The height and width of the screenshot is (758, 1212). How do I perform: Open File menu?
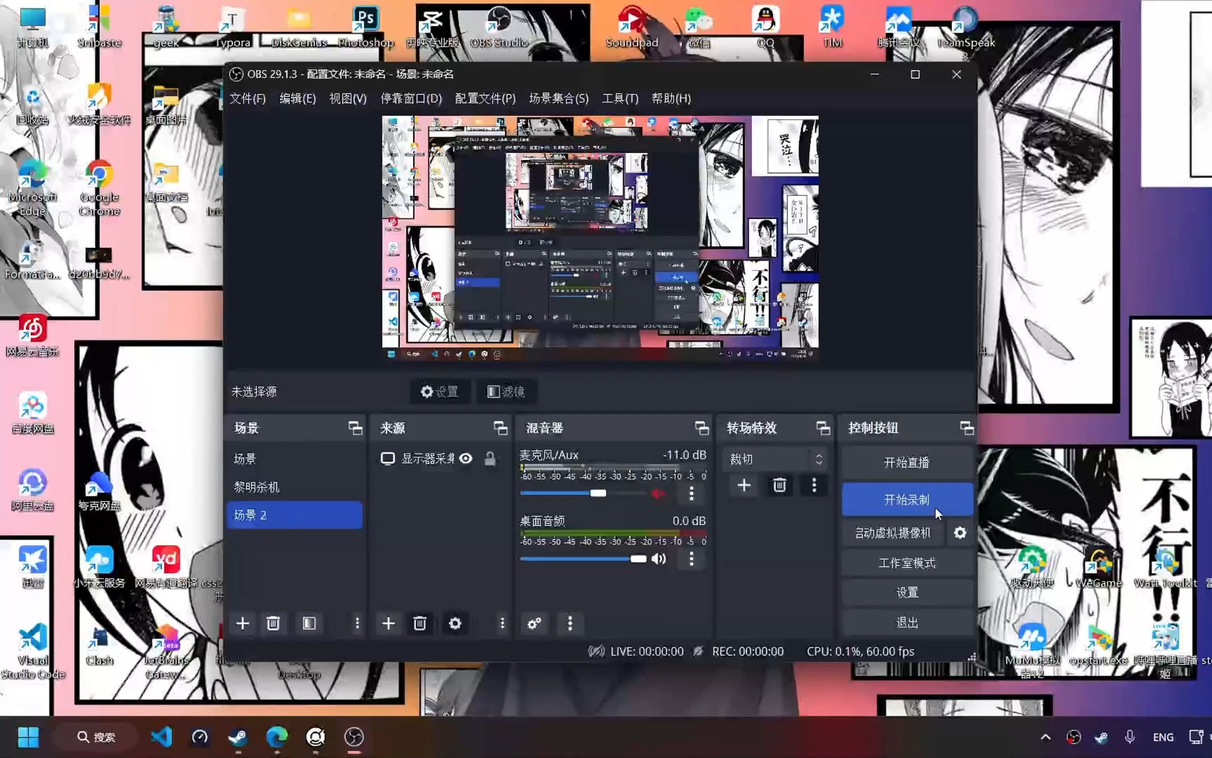[247, 98]
